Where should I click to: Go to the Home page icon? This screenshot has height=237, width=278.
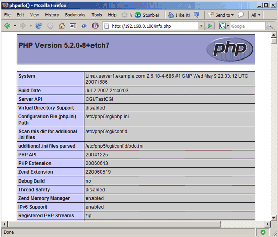[x=62, y=26]
